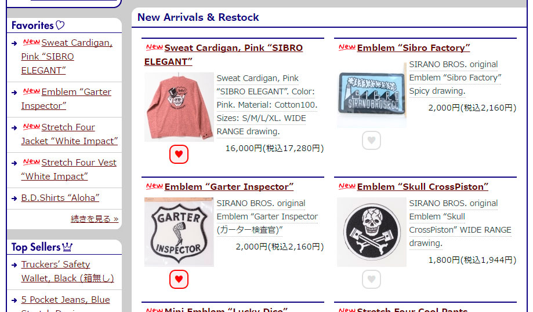Image resolution: width=533 pixels, height=312 pixels.
Task: Open Stretch Four Vest White Impact favorite
Action: coord(68,170)
